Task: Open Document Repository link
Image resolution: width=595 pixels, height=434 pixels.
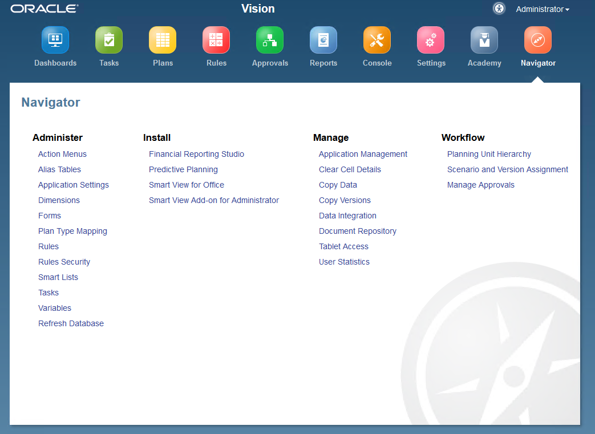Action: click(358, 232)
